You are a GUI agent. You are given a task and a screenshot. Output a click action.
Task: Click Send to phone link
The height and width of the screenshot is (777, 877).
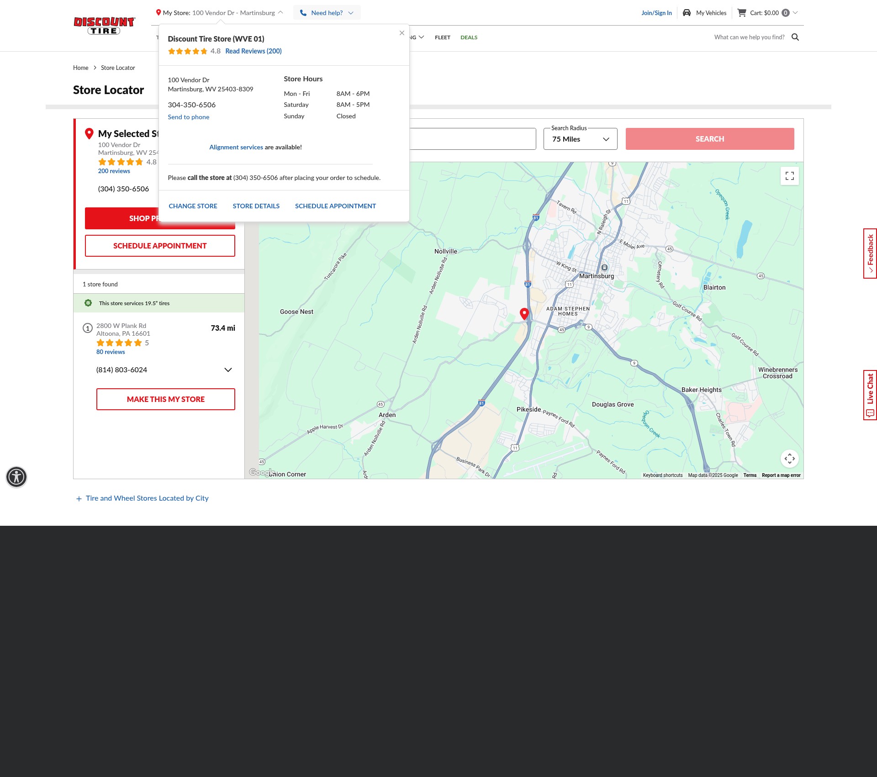tap(189, 117)
